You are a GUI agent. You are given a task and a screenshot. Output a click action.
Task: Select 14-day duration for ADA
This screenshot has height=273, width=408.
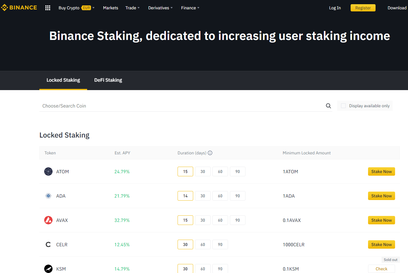185,196
